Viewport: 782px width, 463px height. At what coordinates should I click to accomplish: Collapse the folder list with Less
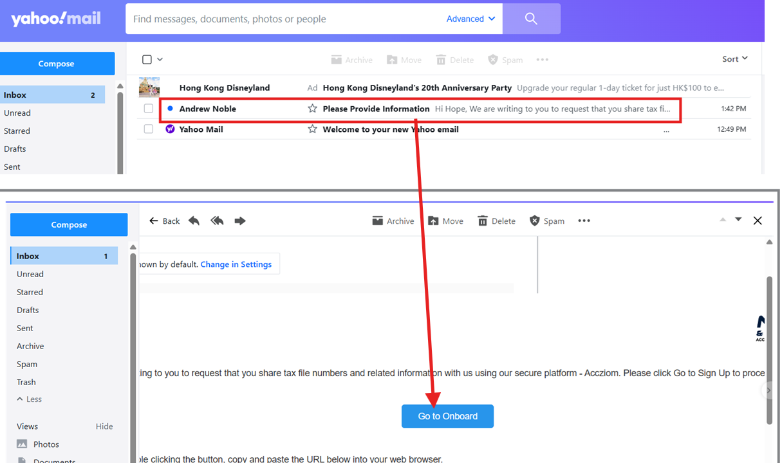click(30, 399)
